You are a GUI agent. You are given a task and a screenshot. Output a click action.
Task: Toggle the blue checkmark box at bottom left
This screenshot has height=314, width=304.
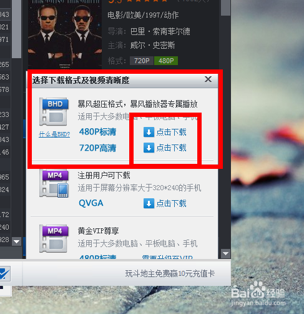pyautogui.click(x=4, y=273)
